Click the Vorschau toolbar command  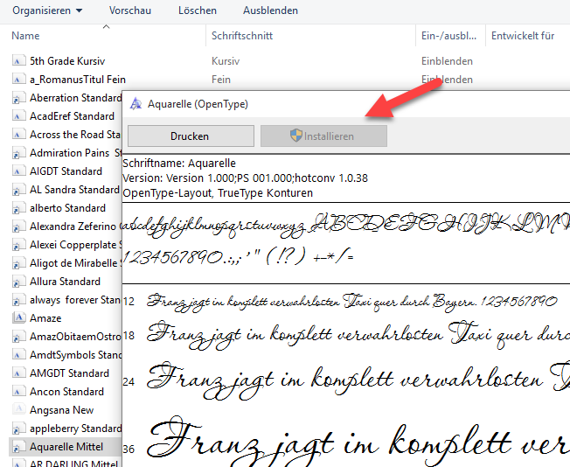click(x=129, y=10)
